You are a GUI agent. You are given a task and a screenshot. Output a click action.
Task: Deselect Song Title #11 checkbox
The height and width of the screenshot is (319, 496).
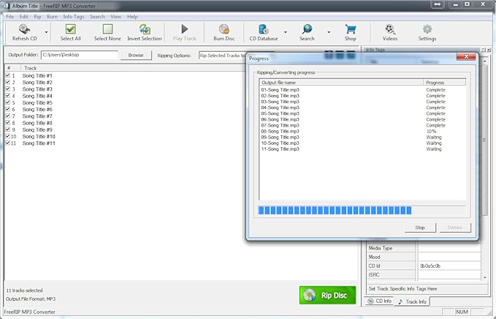[x=7, y=143]
